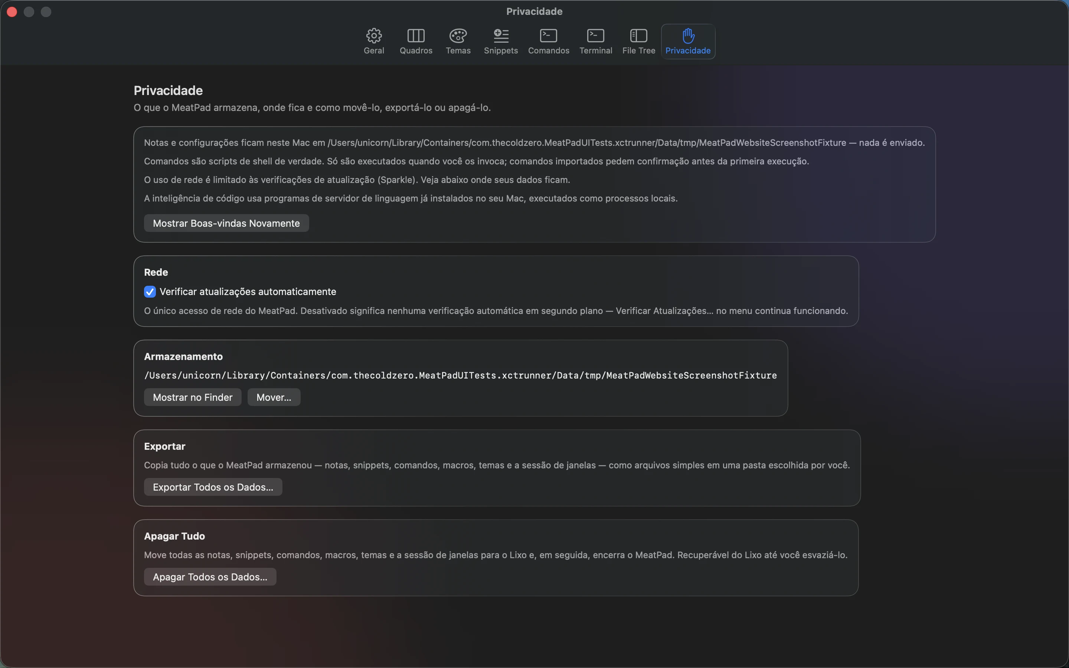Click Exportar Todos os Dados... button
1069x668 pixels.
213,487
